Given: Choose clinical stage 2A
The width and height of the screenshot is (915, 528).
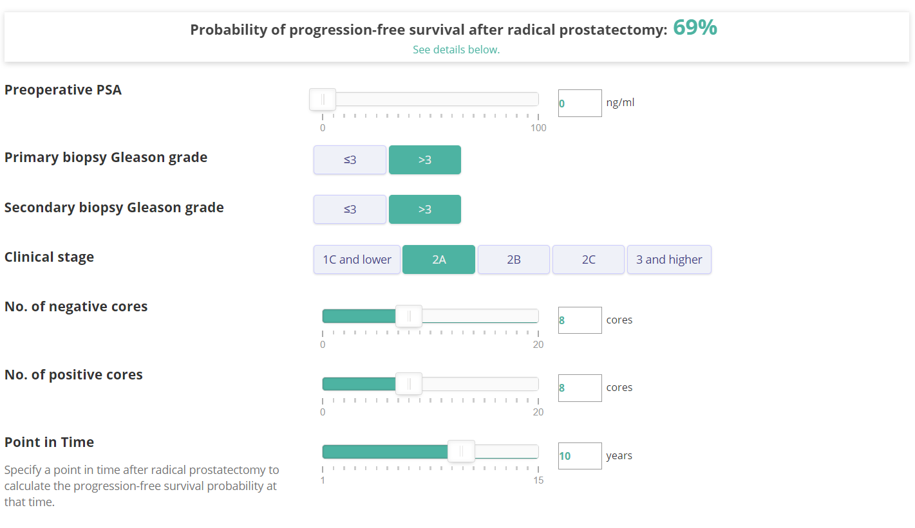Looking at the screenshot, I should 439,259.
